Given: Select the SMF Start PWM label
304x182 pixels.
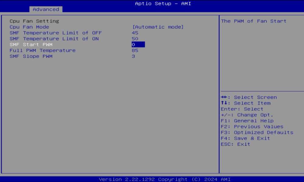Looking at the screenshot, I should pos(31,45).
